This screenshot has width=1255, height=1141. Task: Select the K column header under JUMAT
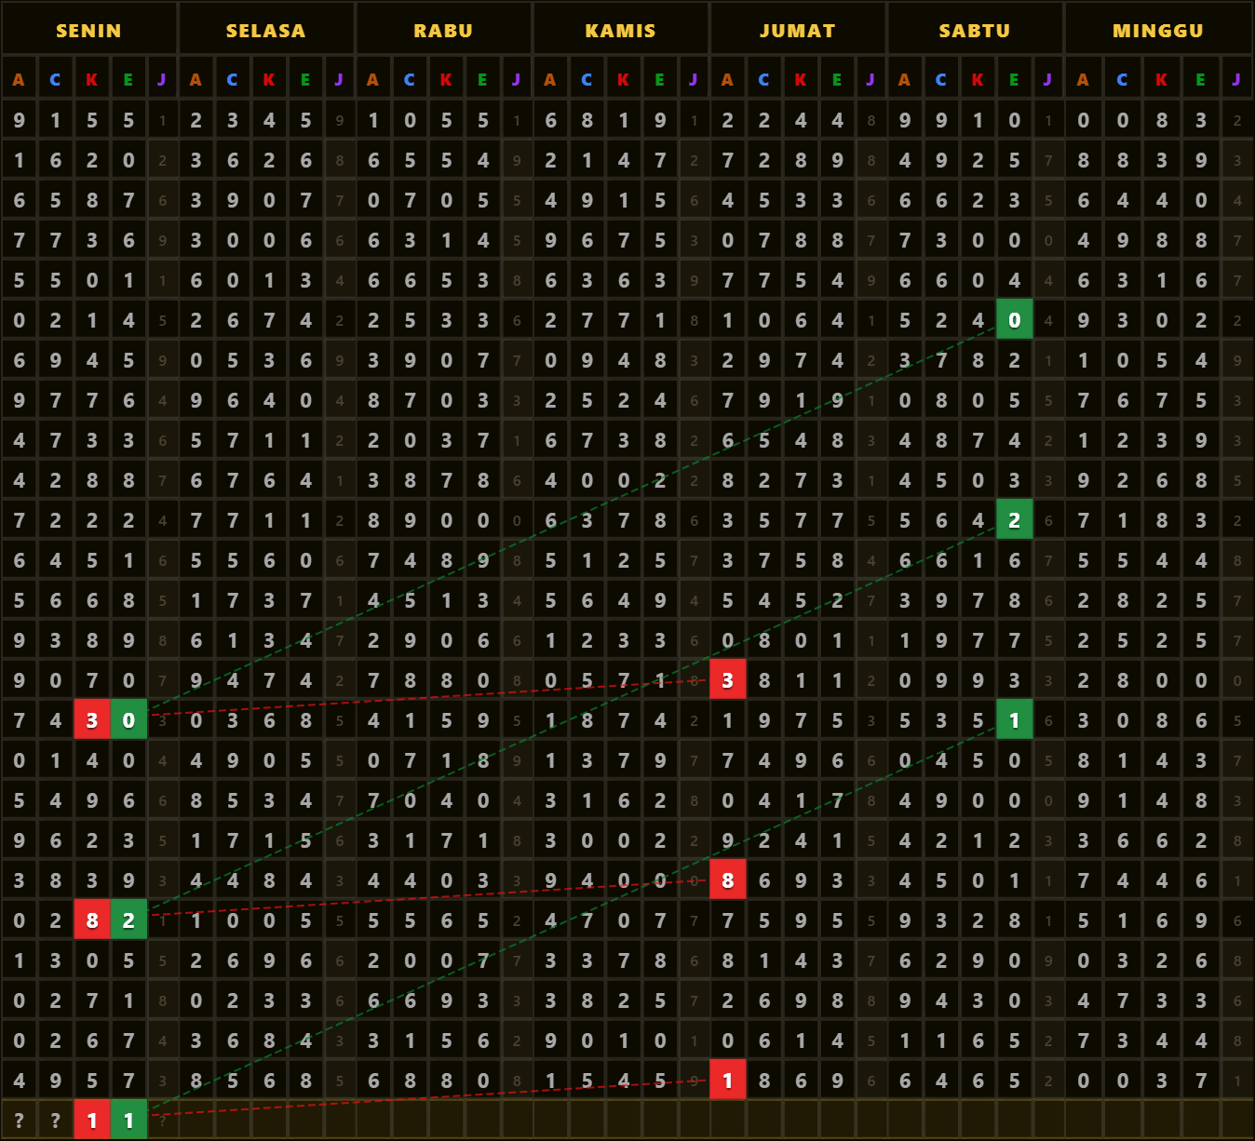800,80
